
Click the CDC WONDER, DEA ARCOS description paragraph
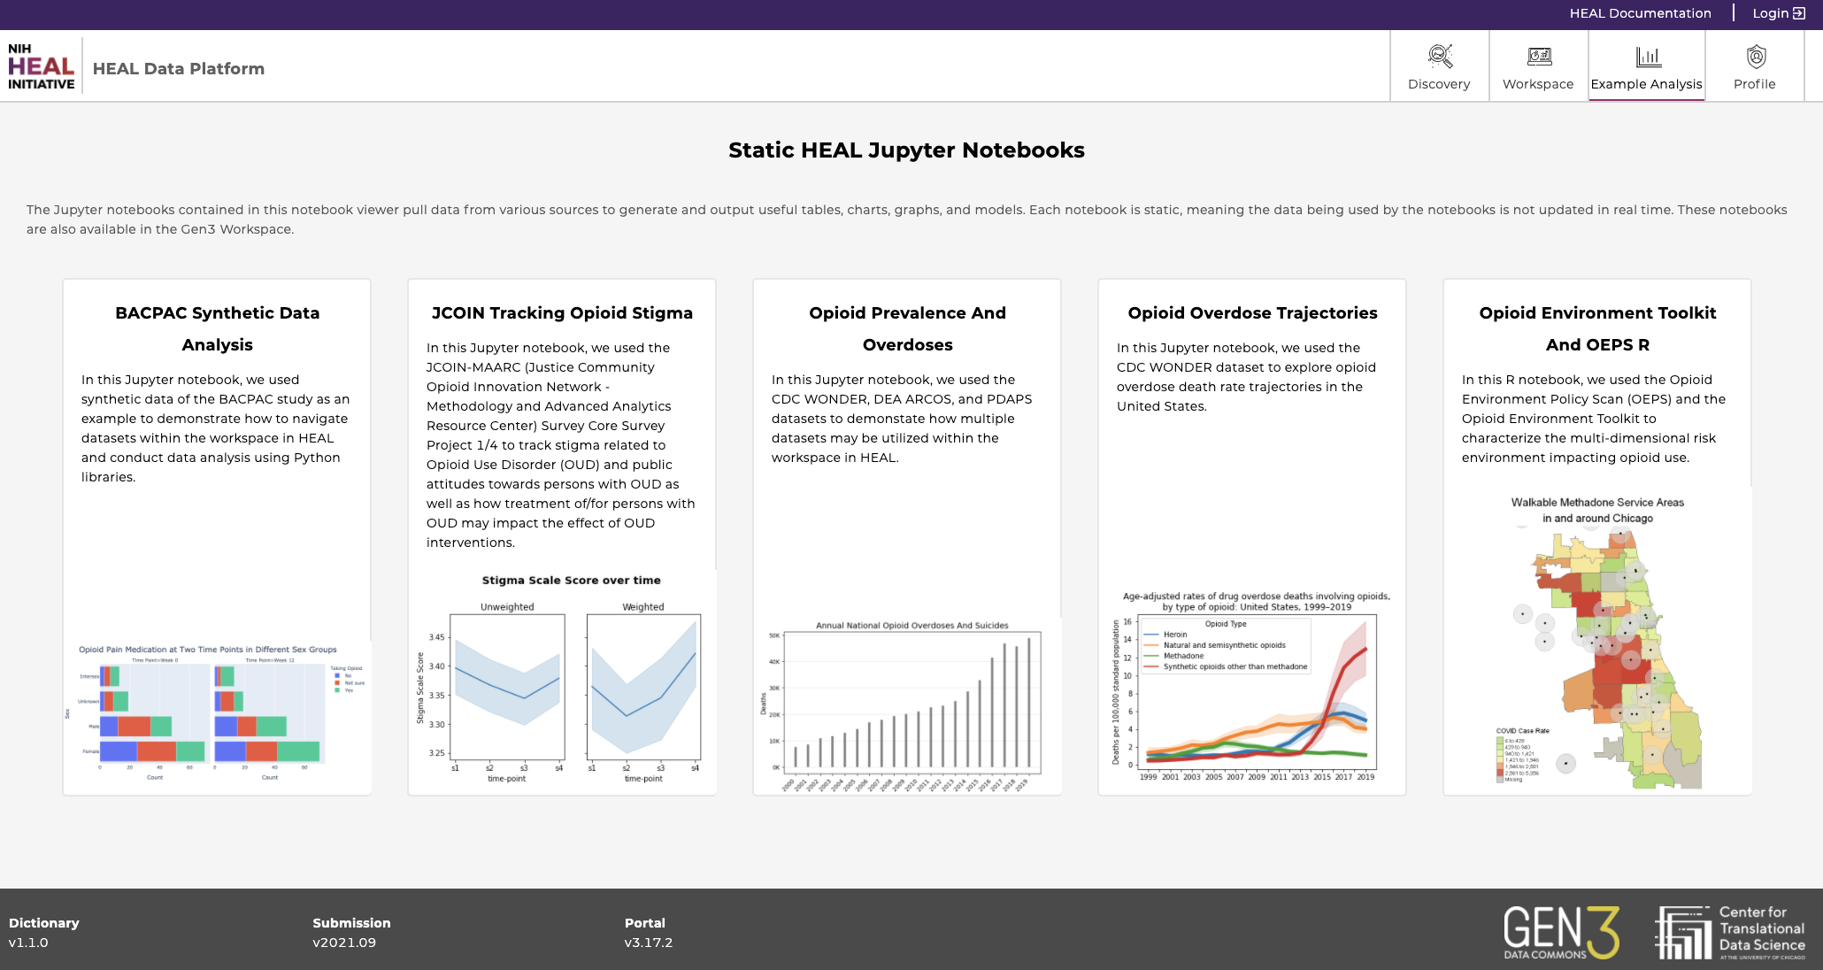(903, 419)
